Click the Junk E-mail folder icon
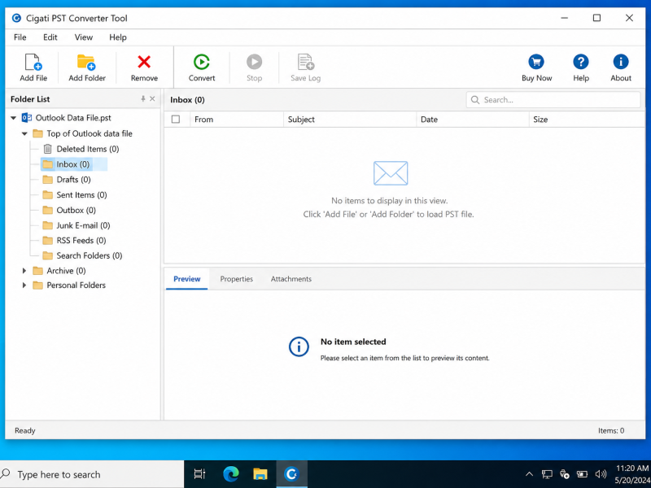Screen dimensions: 651x488 click(48, 225)
